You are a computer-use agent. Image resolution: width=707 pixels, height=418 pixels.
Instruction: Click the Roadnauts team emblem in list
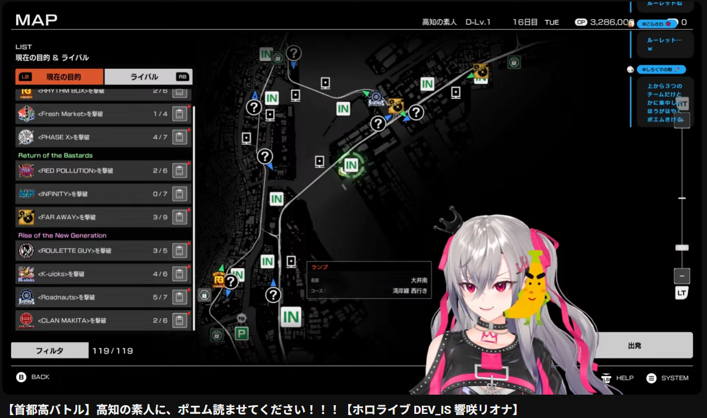click(x=26, y=297)
